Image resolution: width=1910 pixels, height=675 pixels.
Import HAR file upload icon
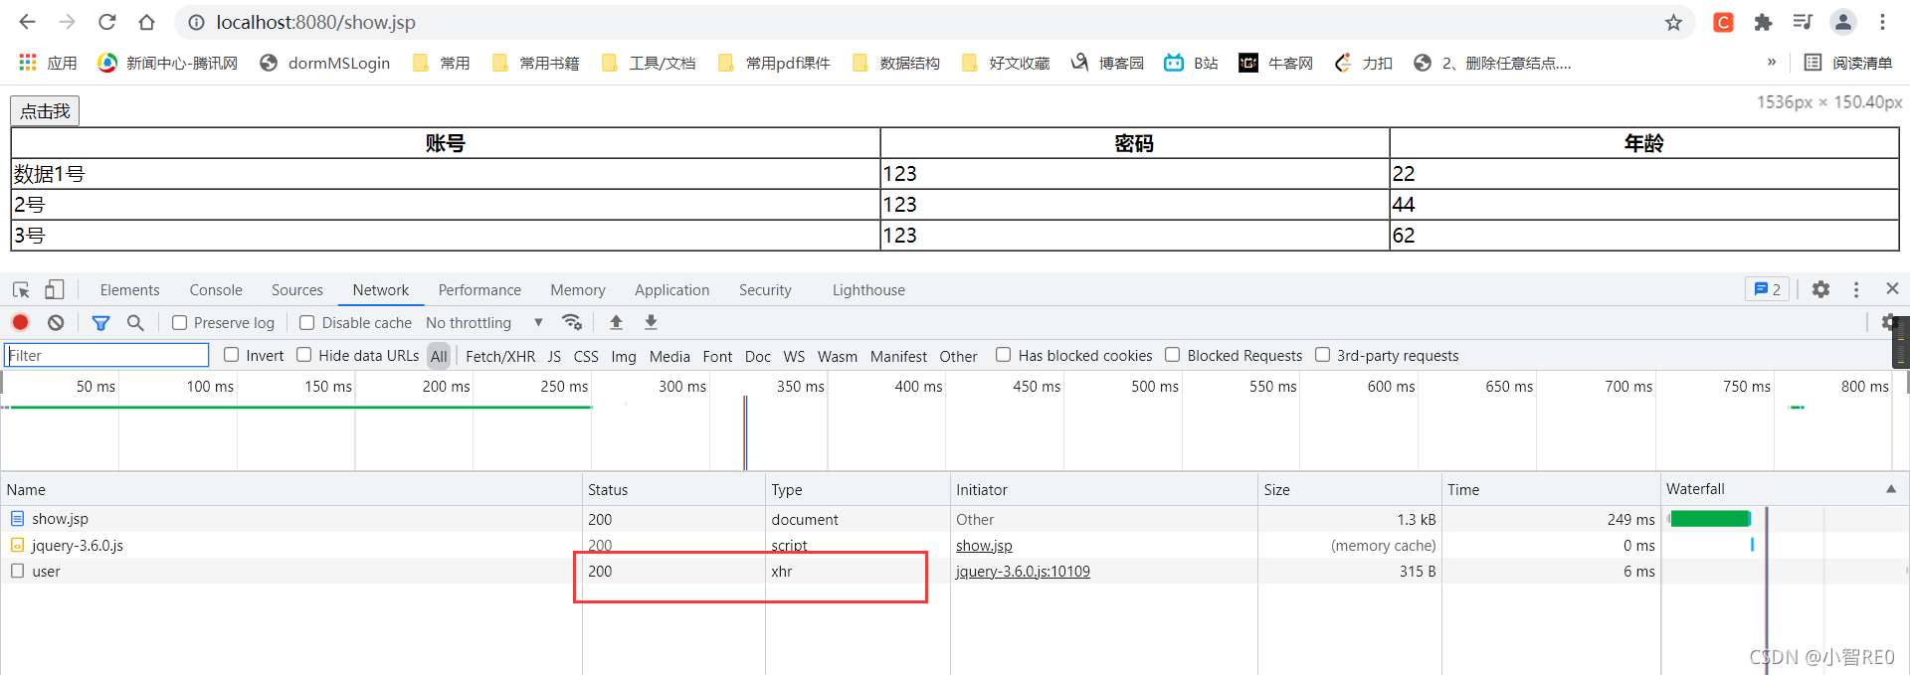(616, 322)
